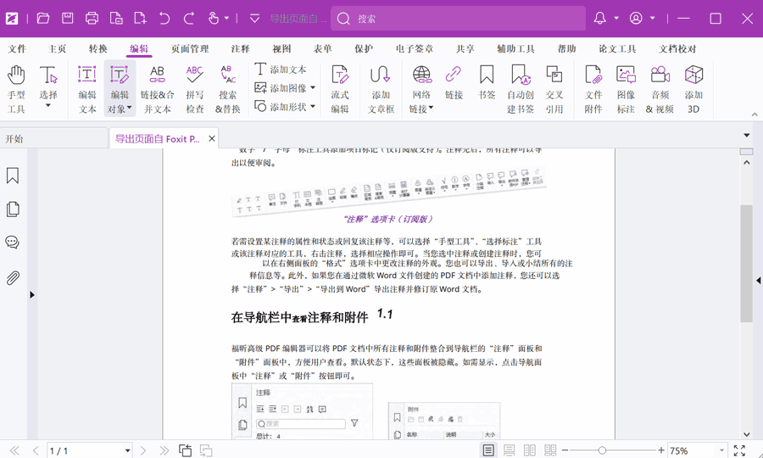This screenshot has width=763, height=458.
Task: Toggle two-page facing view mode
Action: 530,451
